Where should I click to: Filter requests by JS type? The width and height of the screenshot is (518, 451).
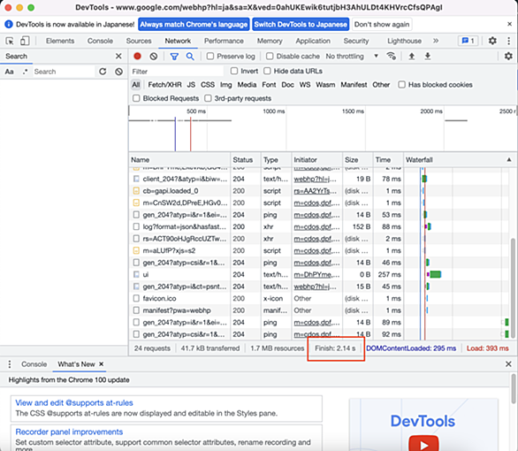tap(191, 85)
